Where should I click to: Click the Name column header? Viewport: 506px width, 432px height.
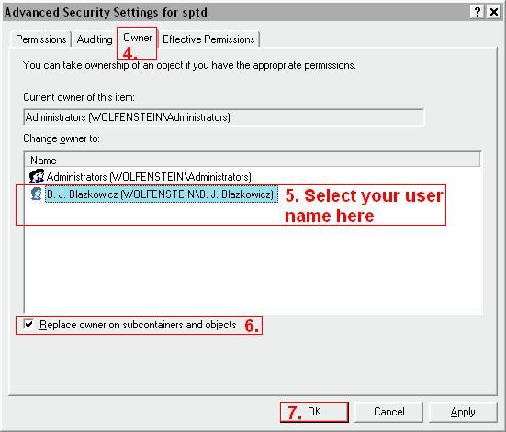(252, 160)
